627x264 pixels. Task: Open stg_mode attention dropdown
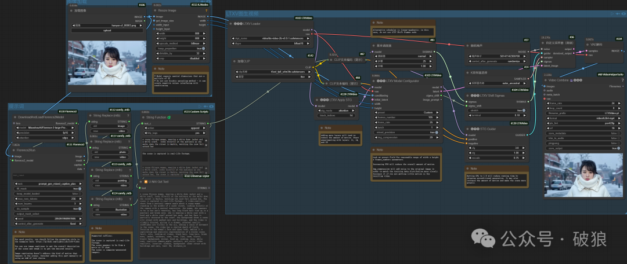click(337, 111)
